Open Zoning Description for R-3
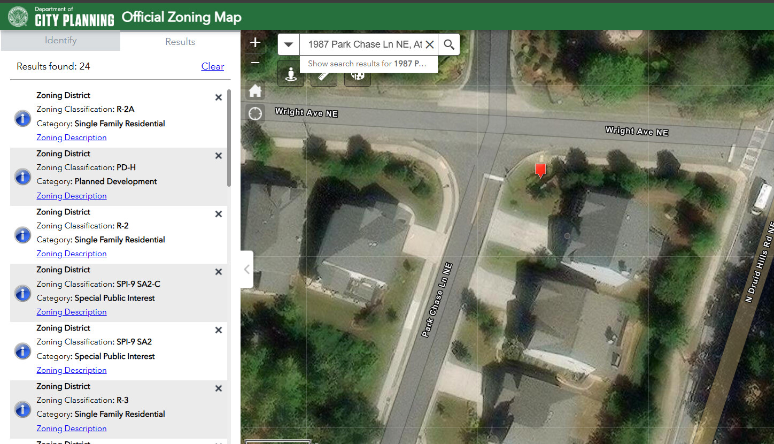The image size is (774, 444). (x=72, y=428)
